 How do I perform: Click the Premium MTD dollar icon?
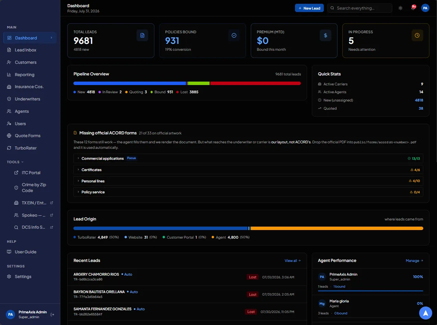tap(326, 35)
